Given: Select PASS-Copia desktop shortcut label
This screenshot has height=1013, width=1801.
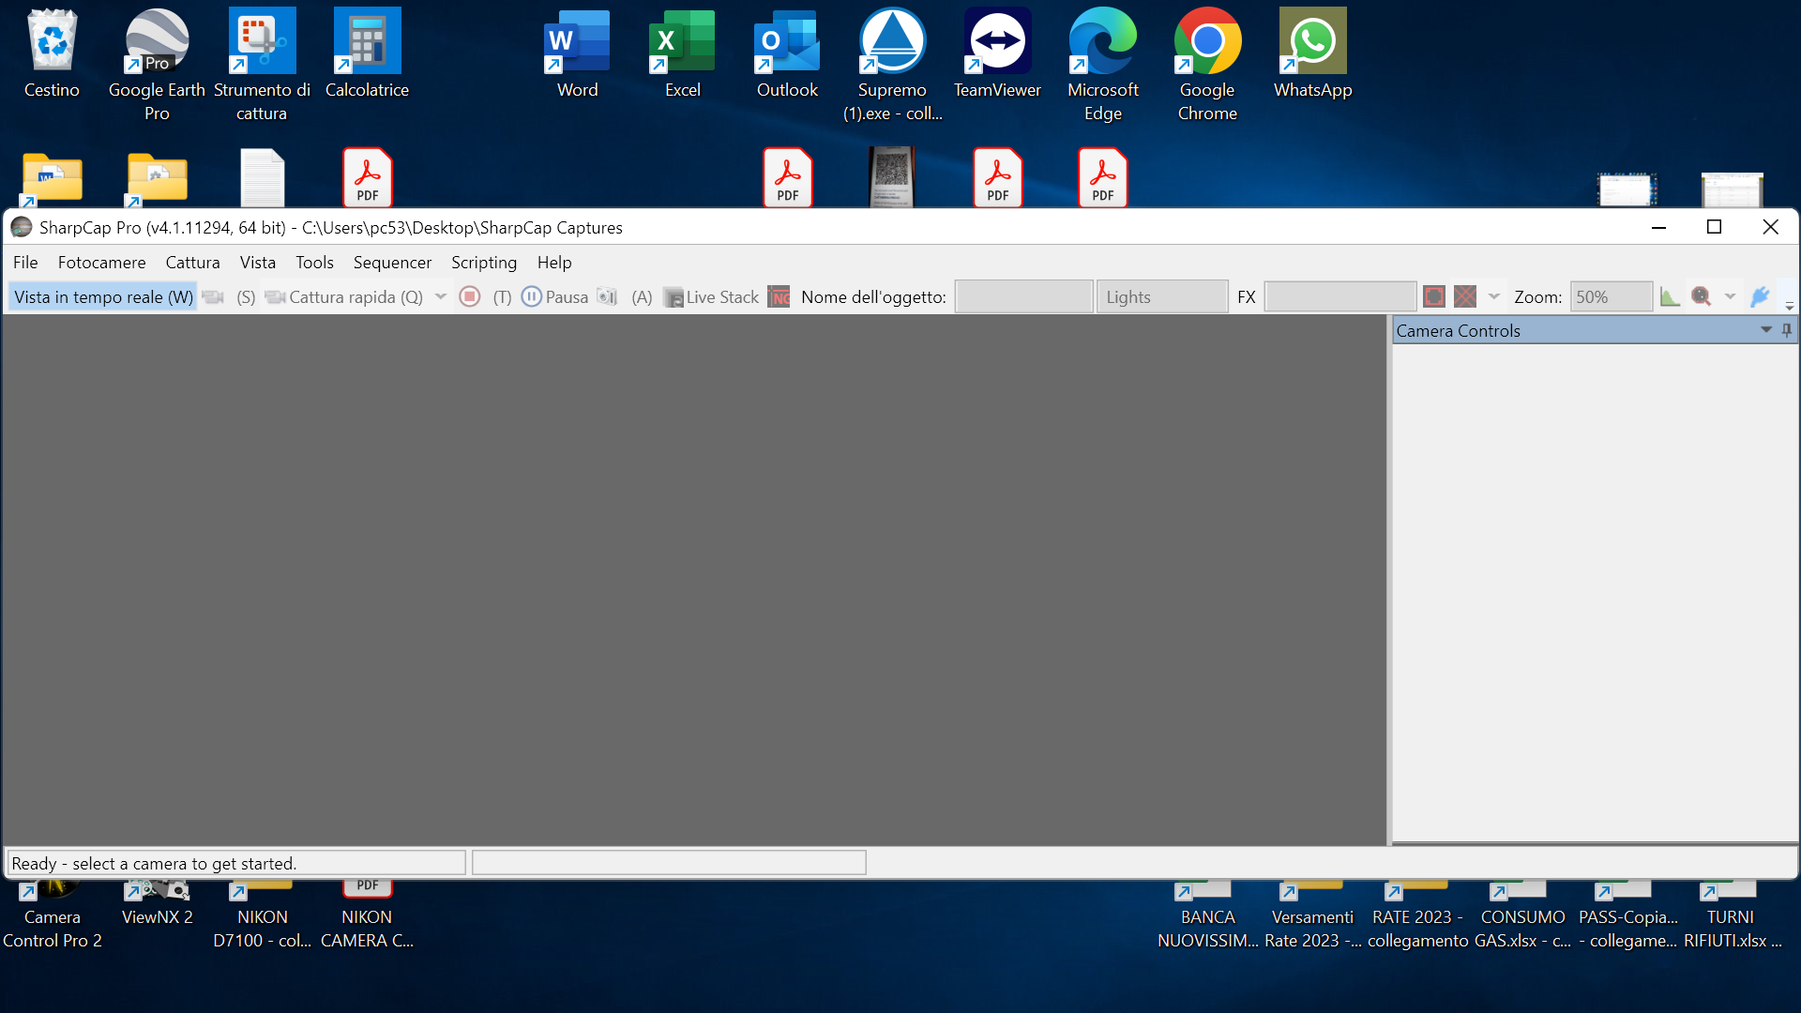Looking at the screenshot, I should pos(1627,929).
